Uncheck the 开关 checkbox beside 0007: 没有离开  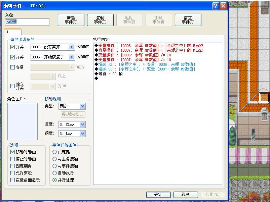[12, 47]
